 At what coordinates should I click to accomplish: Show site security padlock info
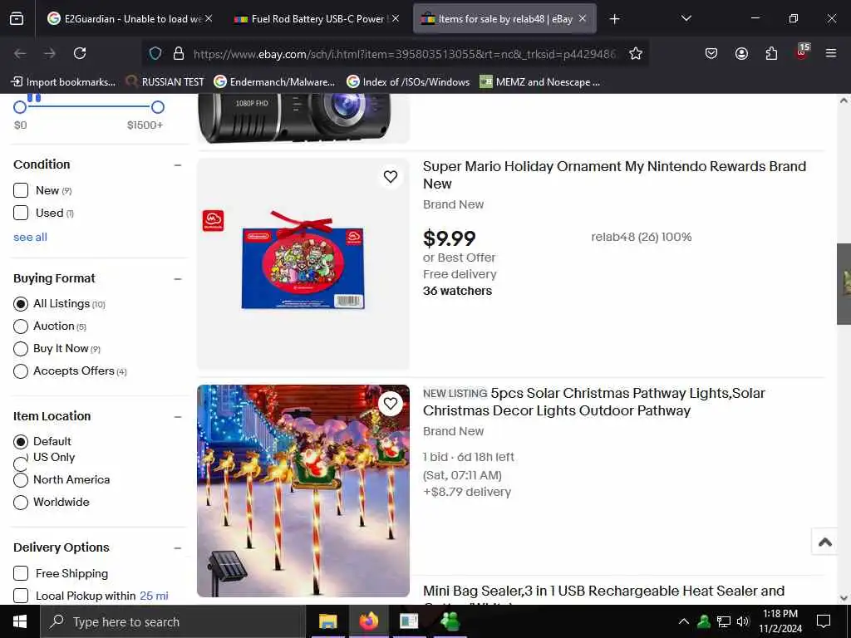click(x=179, y=53)
